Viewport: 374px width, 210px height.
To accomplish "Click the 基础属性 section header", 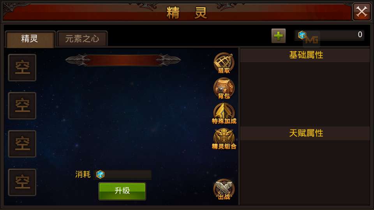I will tap(305, 55).
